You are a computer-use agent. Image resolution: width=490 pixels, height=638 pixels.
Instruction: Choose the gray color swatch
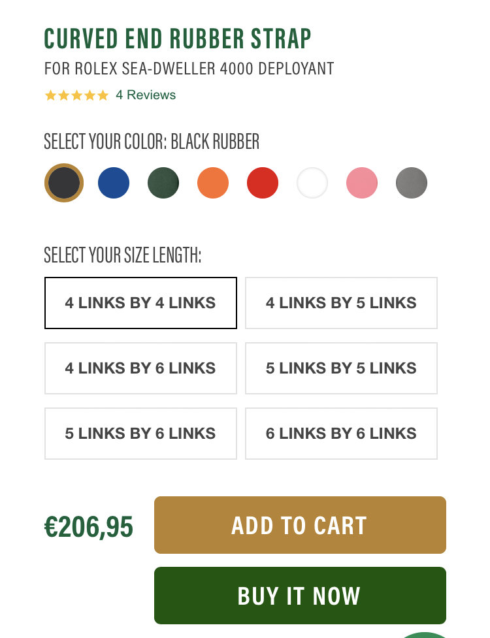point(412,183)
